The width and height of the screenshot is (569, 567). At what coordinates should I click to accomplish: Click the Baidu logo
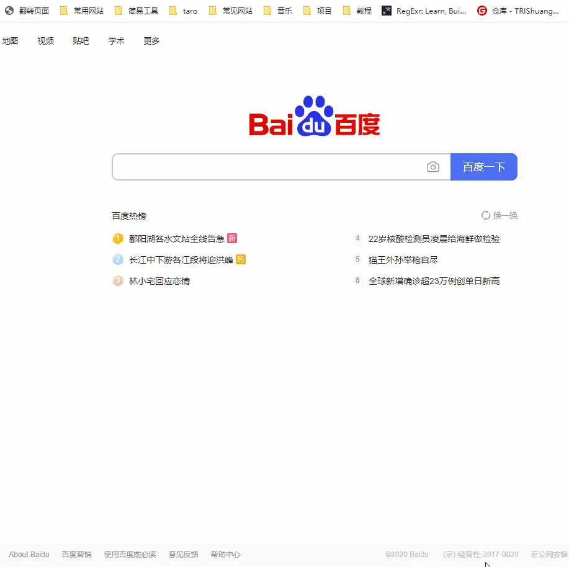click(x=314, y=116)
